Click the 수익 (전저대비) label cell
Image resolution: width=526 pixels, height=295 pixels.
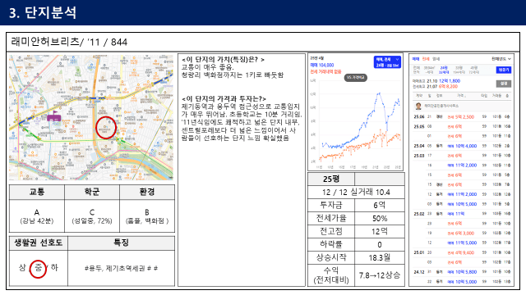[x=331, y=275]
